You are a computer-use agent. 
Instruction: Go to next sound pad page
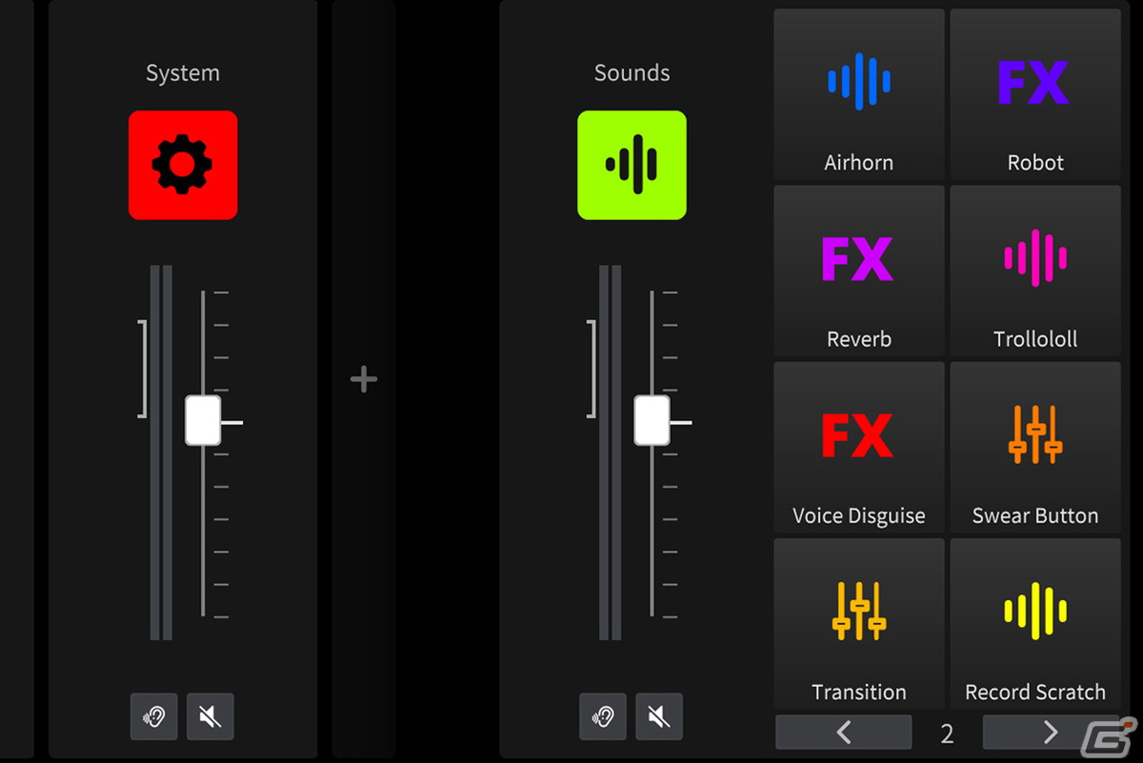click(1051, 732)
